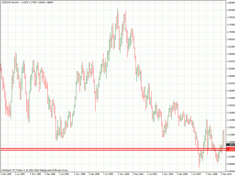Click the 1.66320 price axis label
The width and height of the screenshot is (235, 176).
[x=231, y=39]
